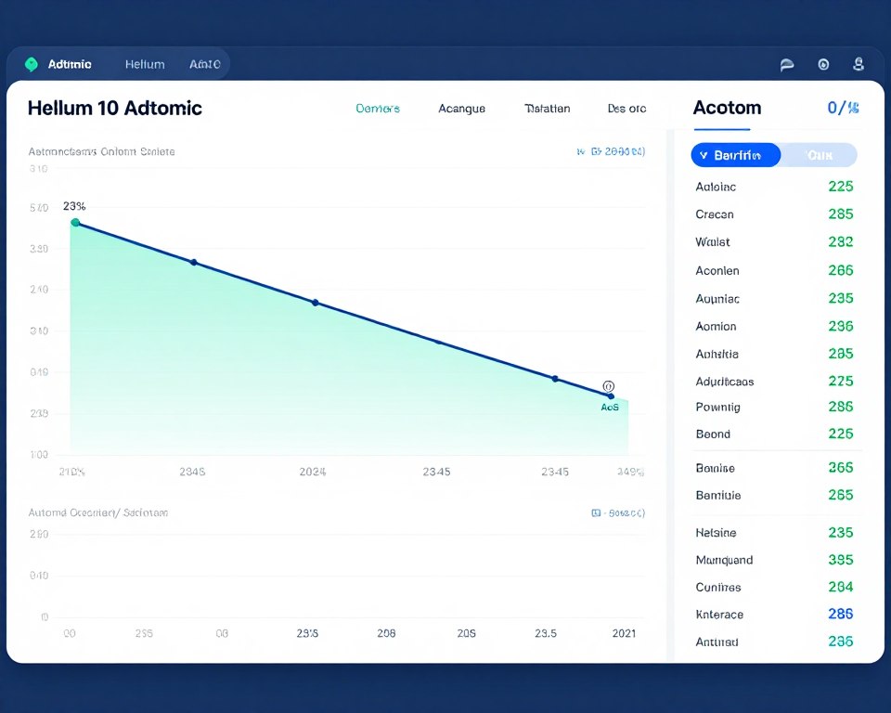Open the Hellum menu in the top bar
The width and height of the screenshot is (891, 713).
[144, 64]
